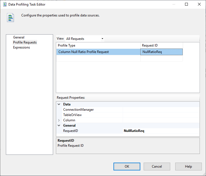206x176 pixels.
Task: Open the General page
Action: (19, 37)
